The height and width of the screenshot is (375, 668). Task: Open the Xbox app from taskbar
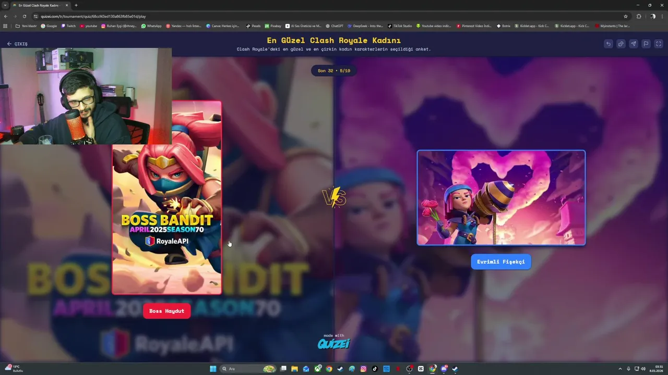coord(317,369)
